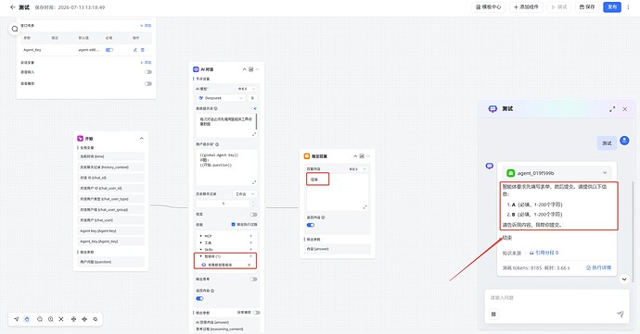Open the 模板中心 menu item
The image size is (640, 334).
(488, 6)
